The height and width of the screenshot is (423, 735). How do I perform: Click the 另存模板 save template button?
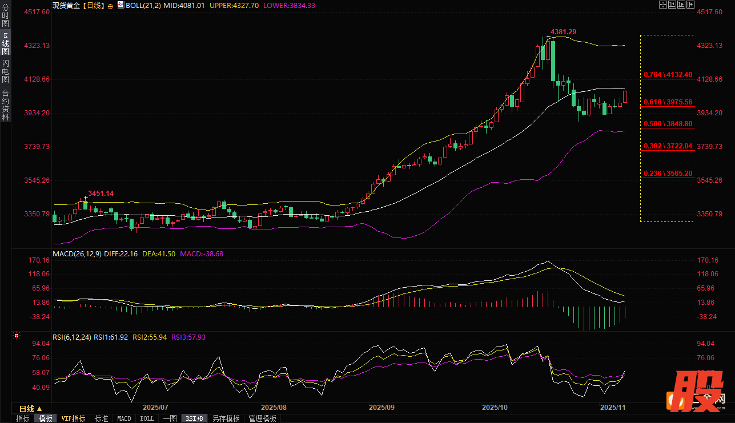pos(226,418)
